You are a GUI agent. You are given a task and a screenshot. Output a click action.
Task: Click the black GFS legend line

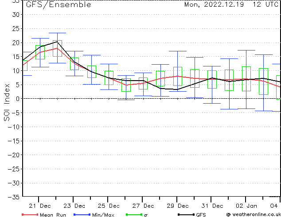click(x=186, y=214)
